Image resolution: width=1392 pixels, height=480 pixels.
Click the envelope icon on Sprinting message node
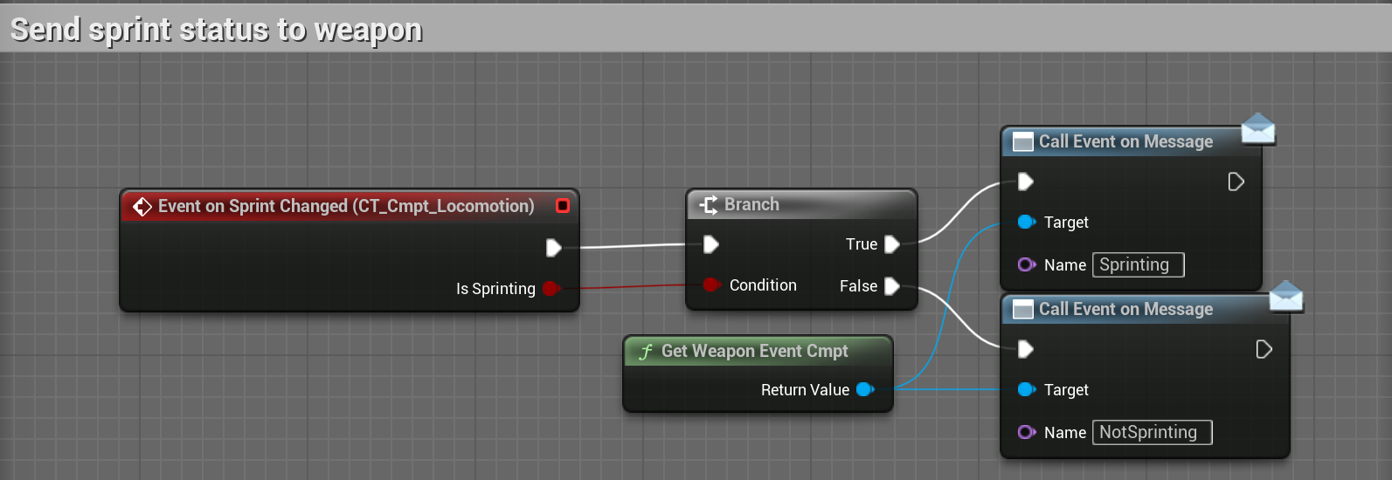[1257, 129]
